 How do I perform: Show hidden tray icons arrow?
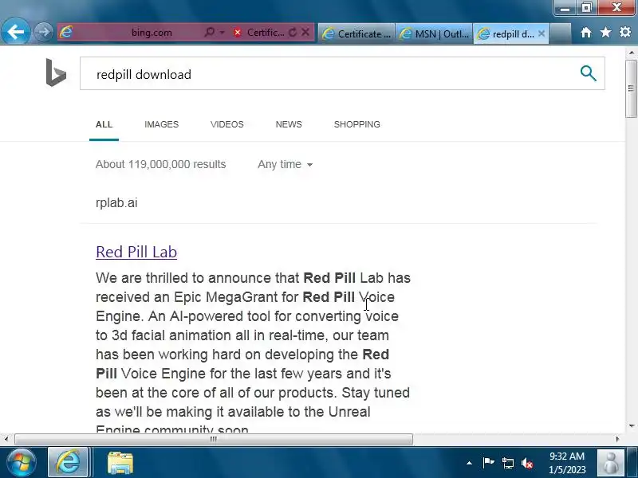pyautogui.click(x=469, y=463)
